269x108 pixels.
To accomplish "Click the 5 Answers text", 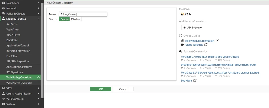I will pyautogui.click(x=190, y=68).
